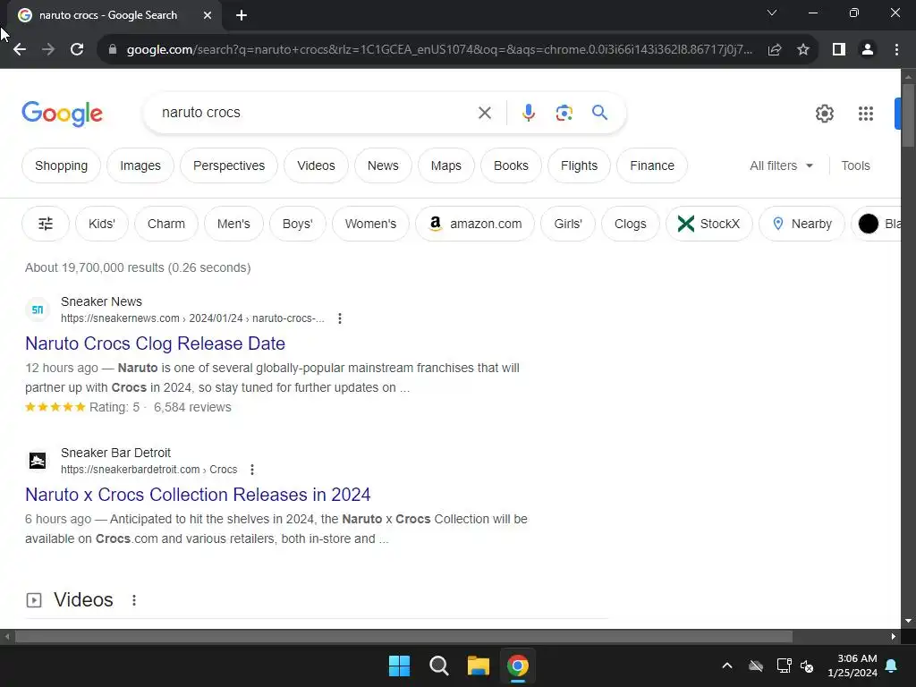Apply the Men's filter chip

(233, 224)
